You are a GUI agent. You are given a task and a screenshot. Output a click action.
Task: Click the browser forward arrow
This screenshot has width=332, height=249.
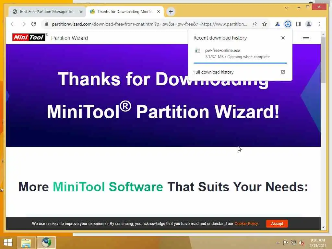pos(23,24)
